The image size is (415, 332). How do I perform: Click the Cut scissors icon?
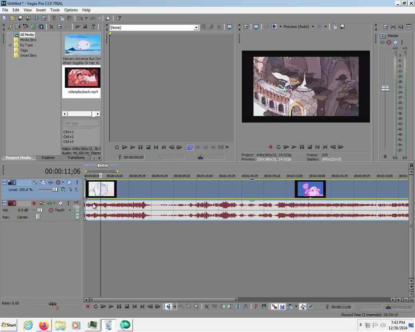(54, 18)
